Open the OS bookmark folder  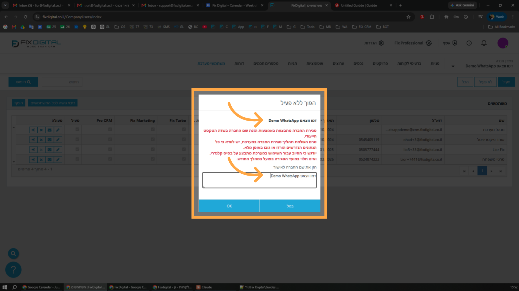pos(120,27)
